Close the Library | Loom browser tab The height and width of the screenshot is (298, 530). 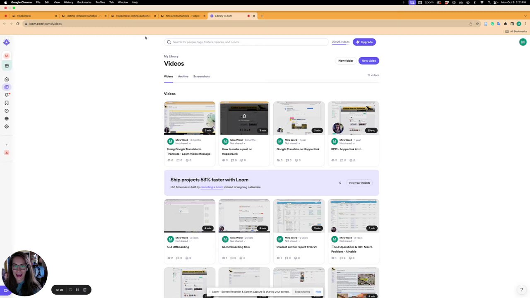tap(254, 16)
